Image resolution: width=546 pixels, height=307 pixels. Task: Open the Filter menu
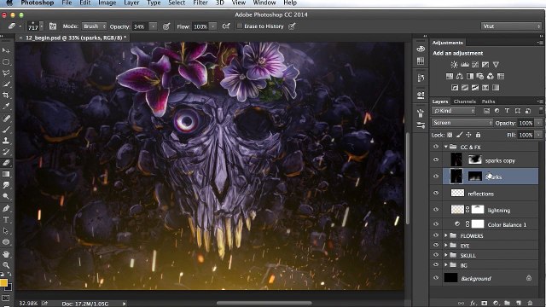(x=200, y=3)
